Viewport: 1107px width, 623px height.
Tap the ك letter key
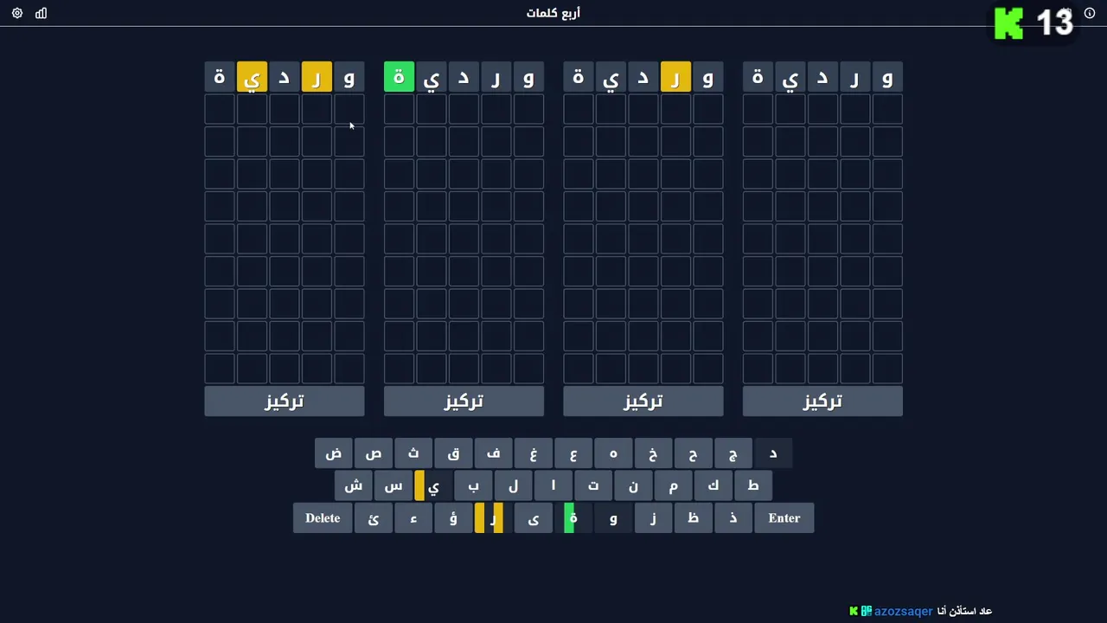(713, 486)
